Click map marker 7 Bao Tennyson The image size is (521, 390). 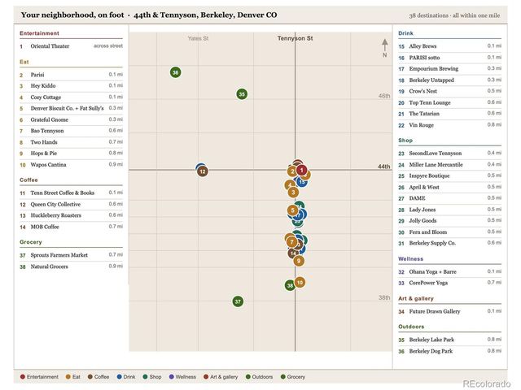(x=291, y=242)
